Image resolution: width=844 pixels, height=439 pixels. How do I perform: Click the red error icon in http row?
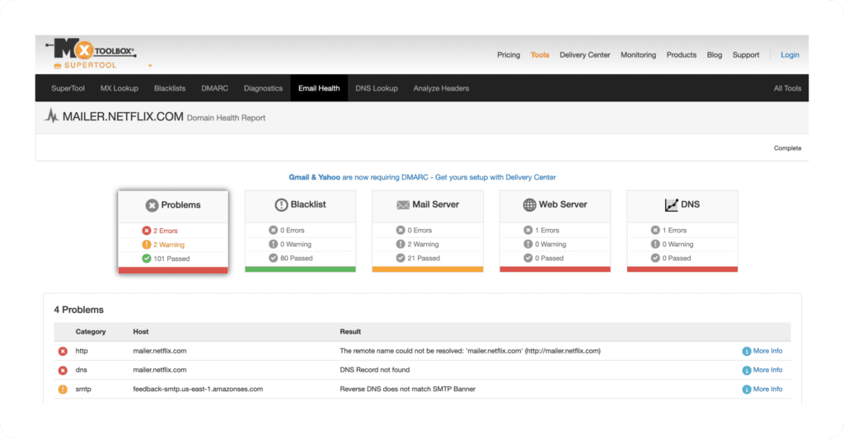pyautogui.click(x=63, y=351)
